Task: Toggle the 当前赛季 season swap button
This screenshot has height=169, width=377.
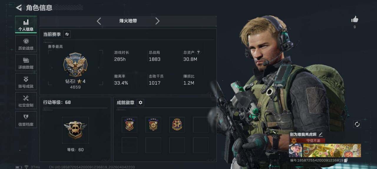Action: [x=67, y=34]
